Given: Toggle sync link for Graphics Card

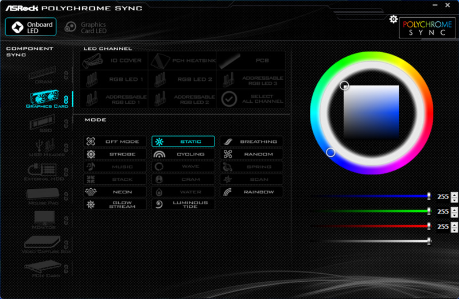Looking at the screenshot, I should click(x=66, y=99).
